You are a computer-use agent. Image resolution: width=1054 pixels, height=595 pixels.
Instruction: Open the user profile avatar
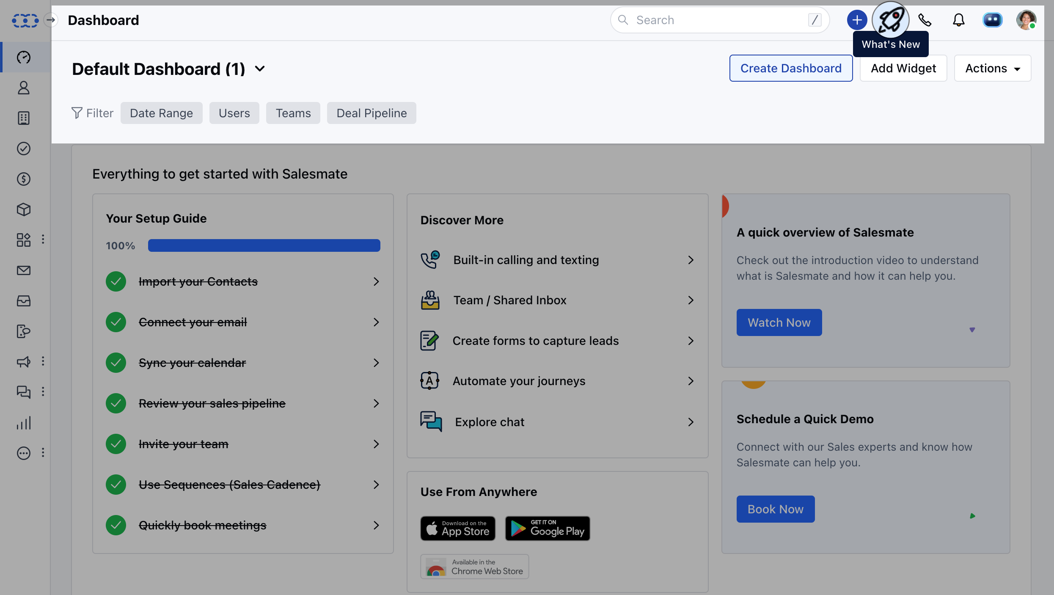click(x=1026, y=20)
